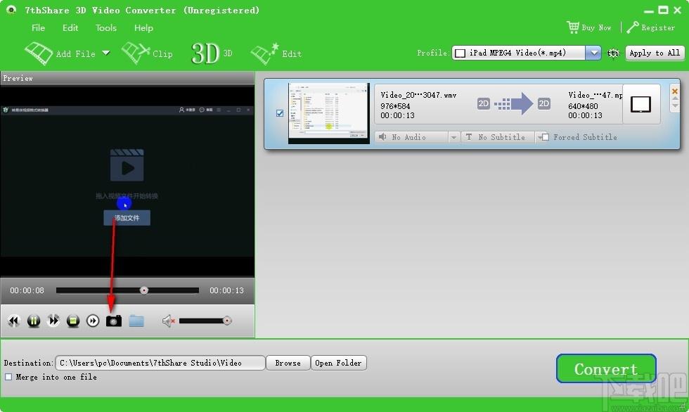Viewport: 689px width, 412px height.
Task: Select the video file thumbnail
Action: pos(329,113)
